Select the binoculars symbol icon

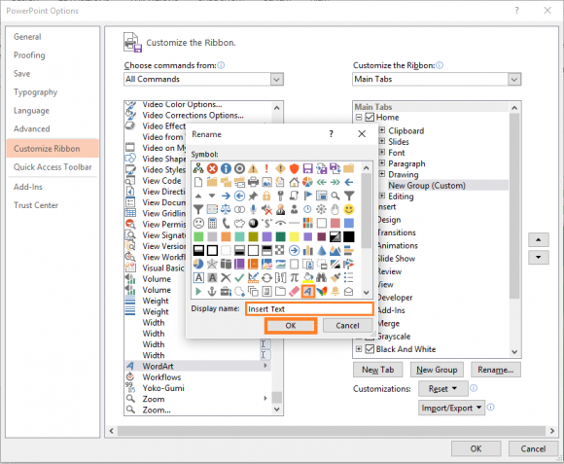coord(321,277)
